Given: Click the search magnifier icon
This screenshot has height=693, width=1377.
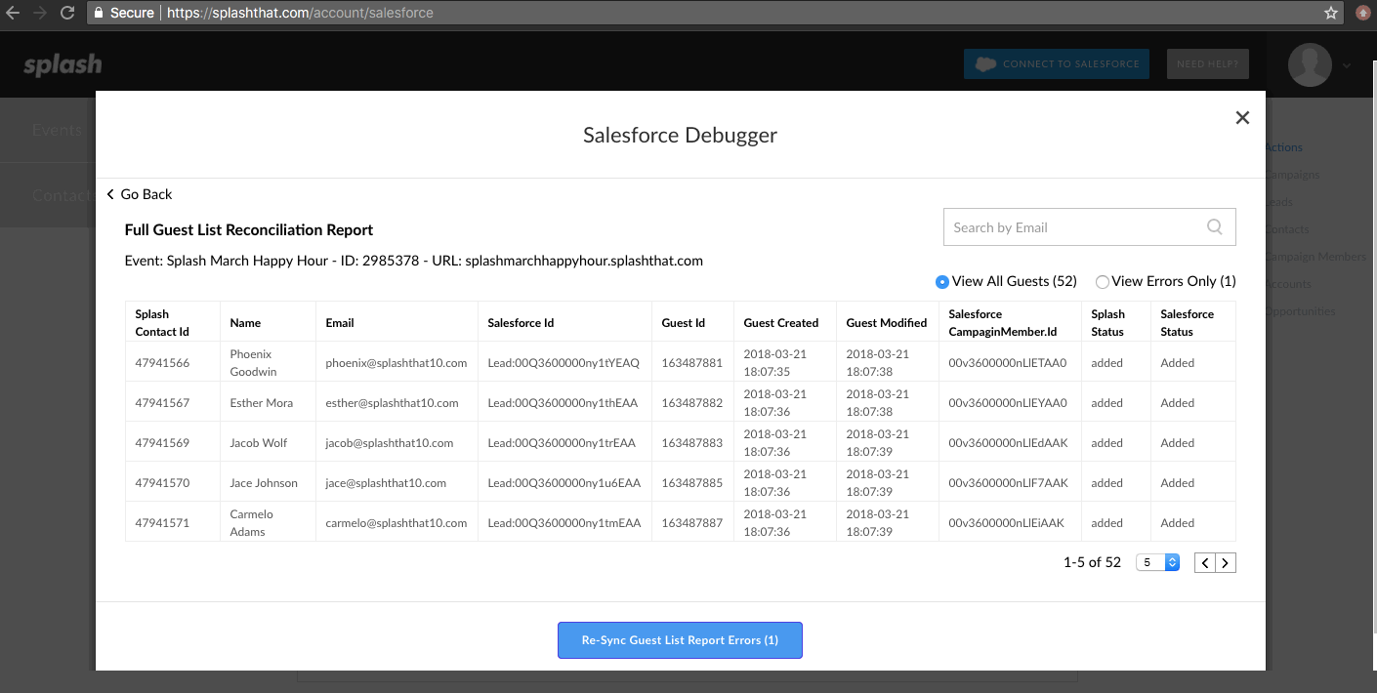Looking at the screenshot, I should click(1215, 226).
